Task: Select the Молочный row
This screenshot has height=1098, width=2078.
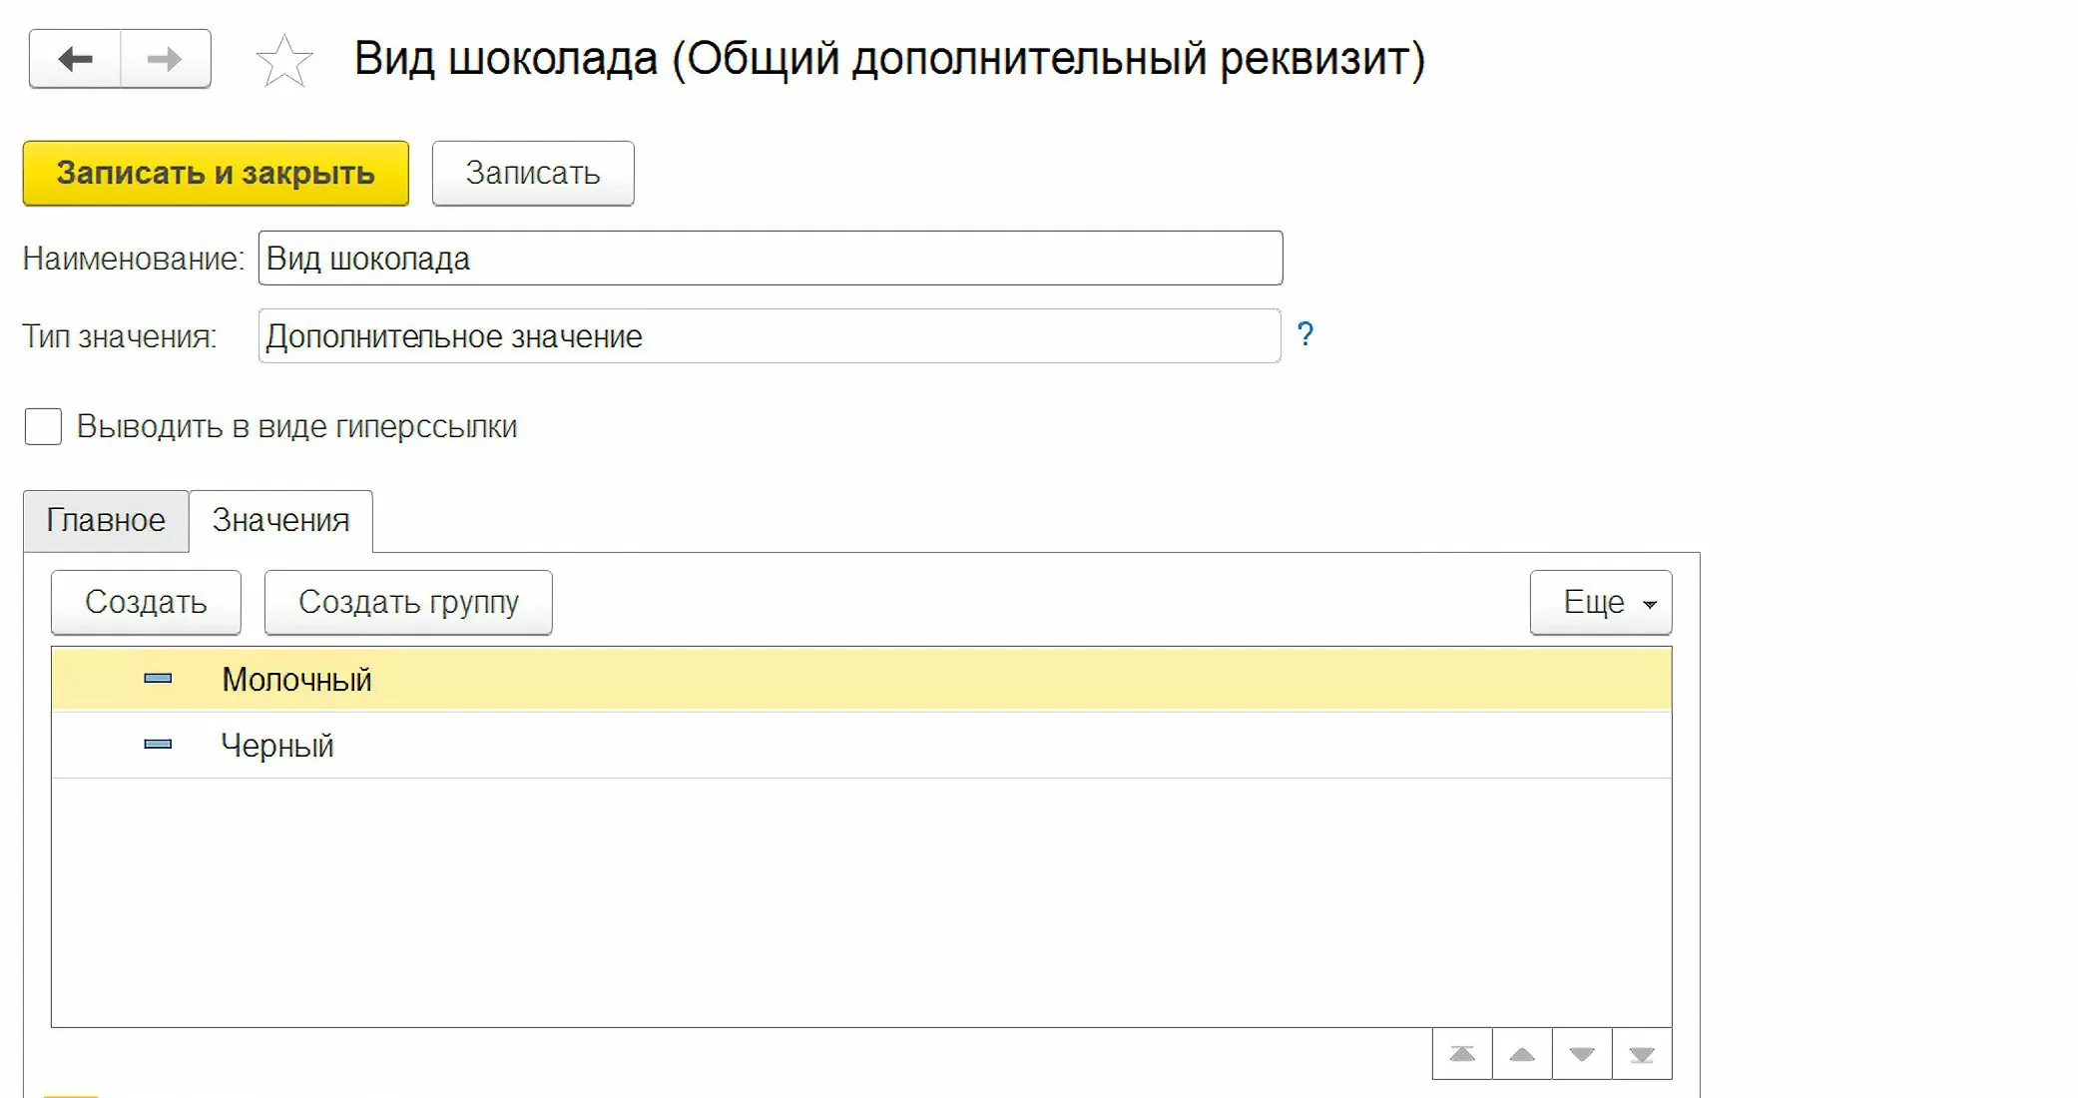Action: (x=861, y=679)
